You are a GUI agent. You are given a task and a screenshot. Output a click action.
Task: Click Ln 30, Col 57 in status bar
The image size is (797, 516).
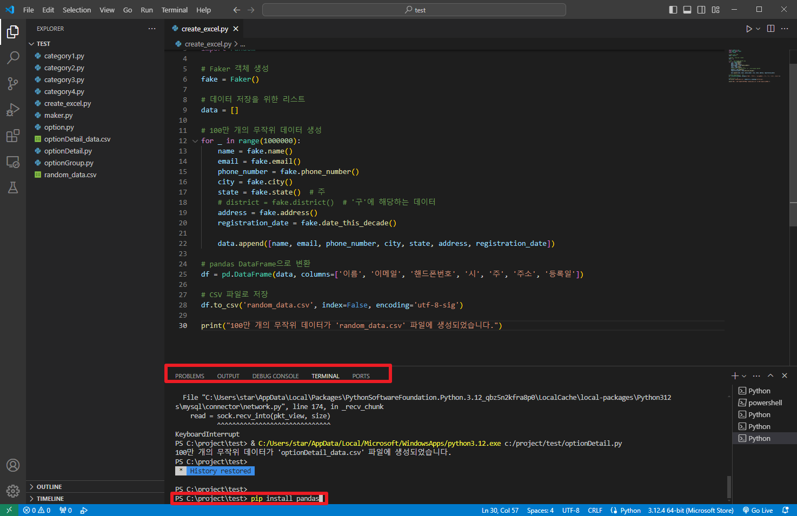[500, 510]
